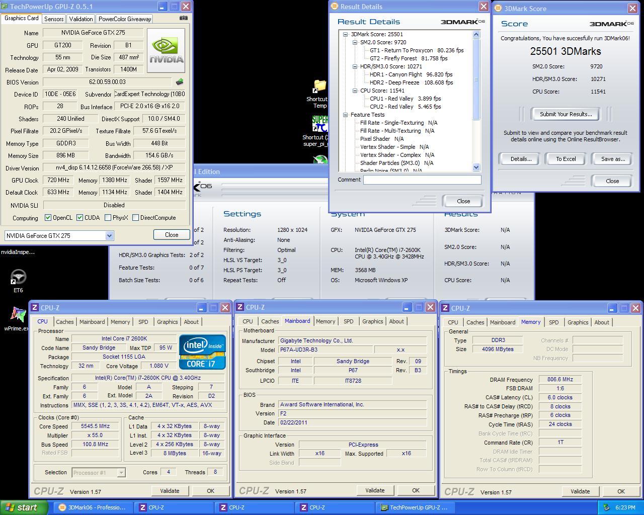This screenshot has width=644, height=515.
Task: Switch to 3DMark06 Professional taskbar item
Action: pyautogui.click(x=94, y=507)
